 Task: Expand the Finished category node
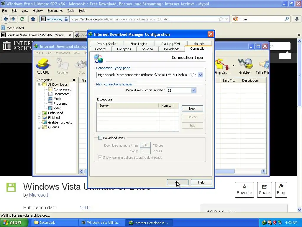coord(39,118)
